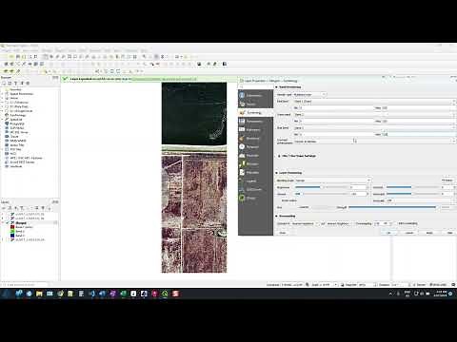This screenshot has height=342, width=457.
Task: Open Information page in Layer Properties sidebar
Action: click(x=255, y=95)
